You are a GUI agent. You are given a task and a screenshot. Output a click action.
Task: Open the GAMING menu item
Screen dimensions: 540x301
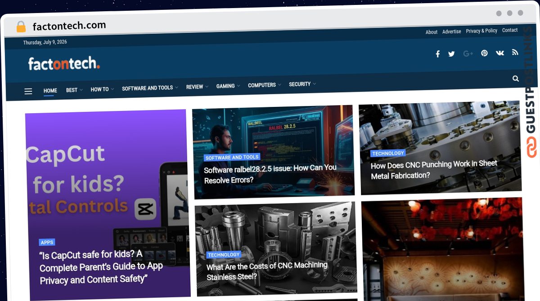pos(225,86)
